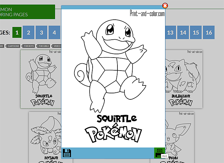Viewport: 224px width, 163px height.
Task: Save the Squirtle coloring page (floppy icon)
Action: pos(67,153)
